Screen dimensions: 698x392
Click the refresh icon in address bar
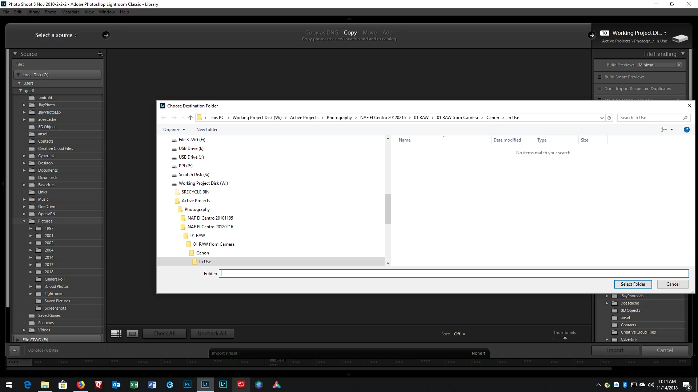coord(610,118)
